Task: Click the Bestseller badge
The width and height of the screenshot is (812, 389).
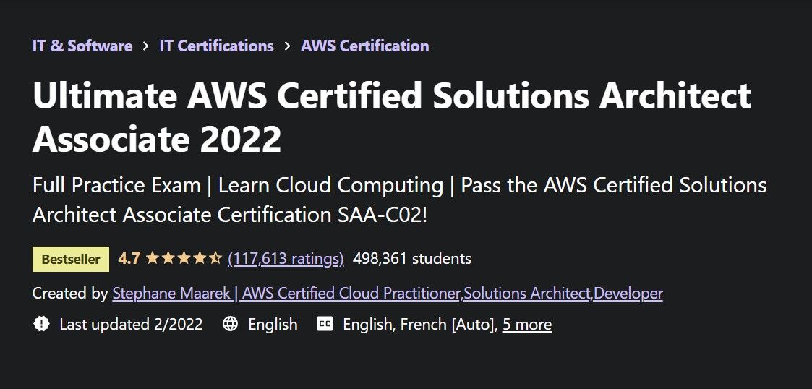Action: pyautogui.click(x=70, y=259)
